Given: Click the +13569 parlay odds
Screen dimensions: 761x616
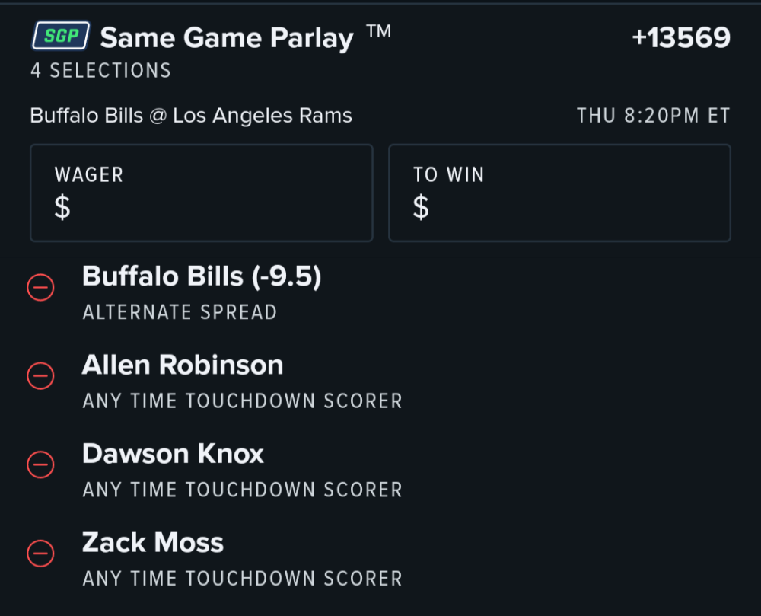Looking at the screenshot, I should point(681,37).
